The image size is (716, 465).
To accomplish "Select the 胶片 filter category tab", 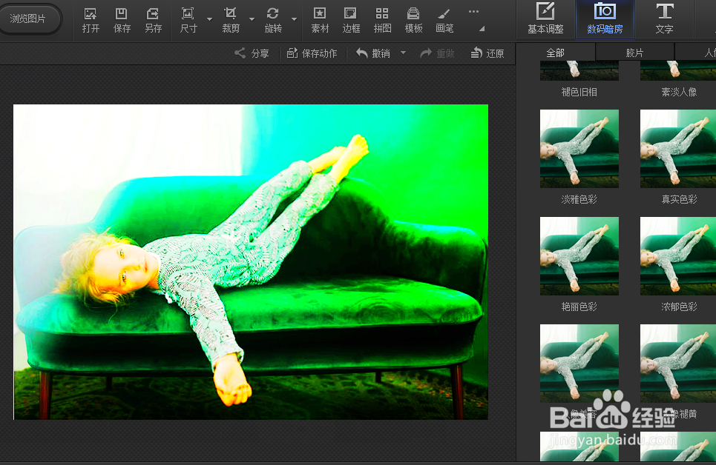I will click(x=634, y=53).
